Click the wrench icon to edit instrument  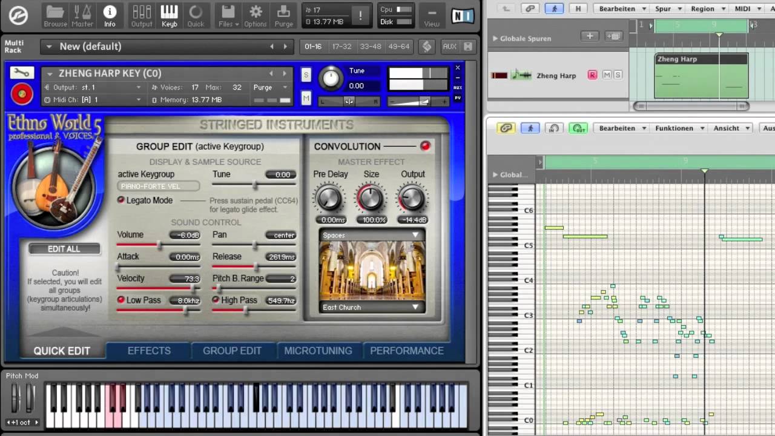click(22, 73)
